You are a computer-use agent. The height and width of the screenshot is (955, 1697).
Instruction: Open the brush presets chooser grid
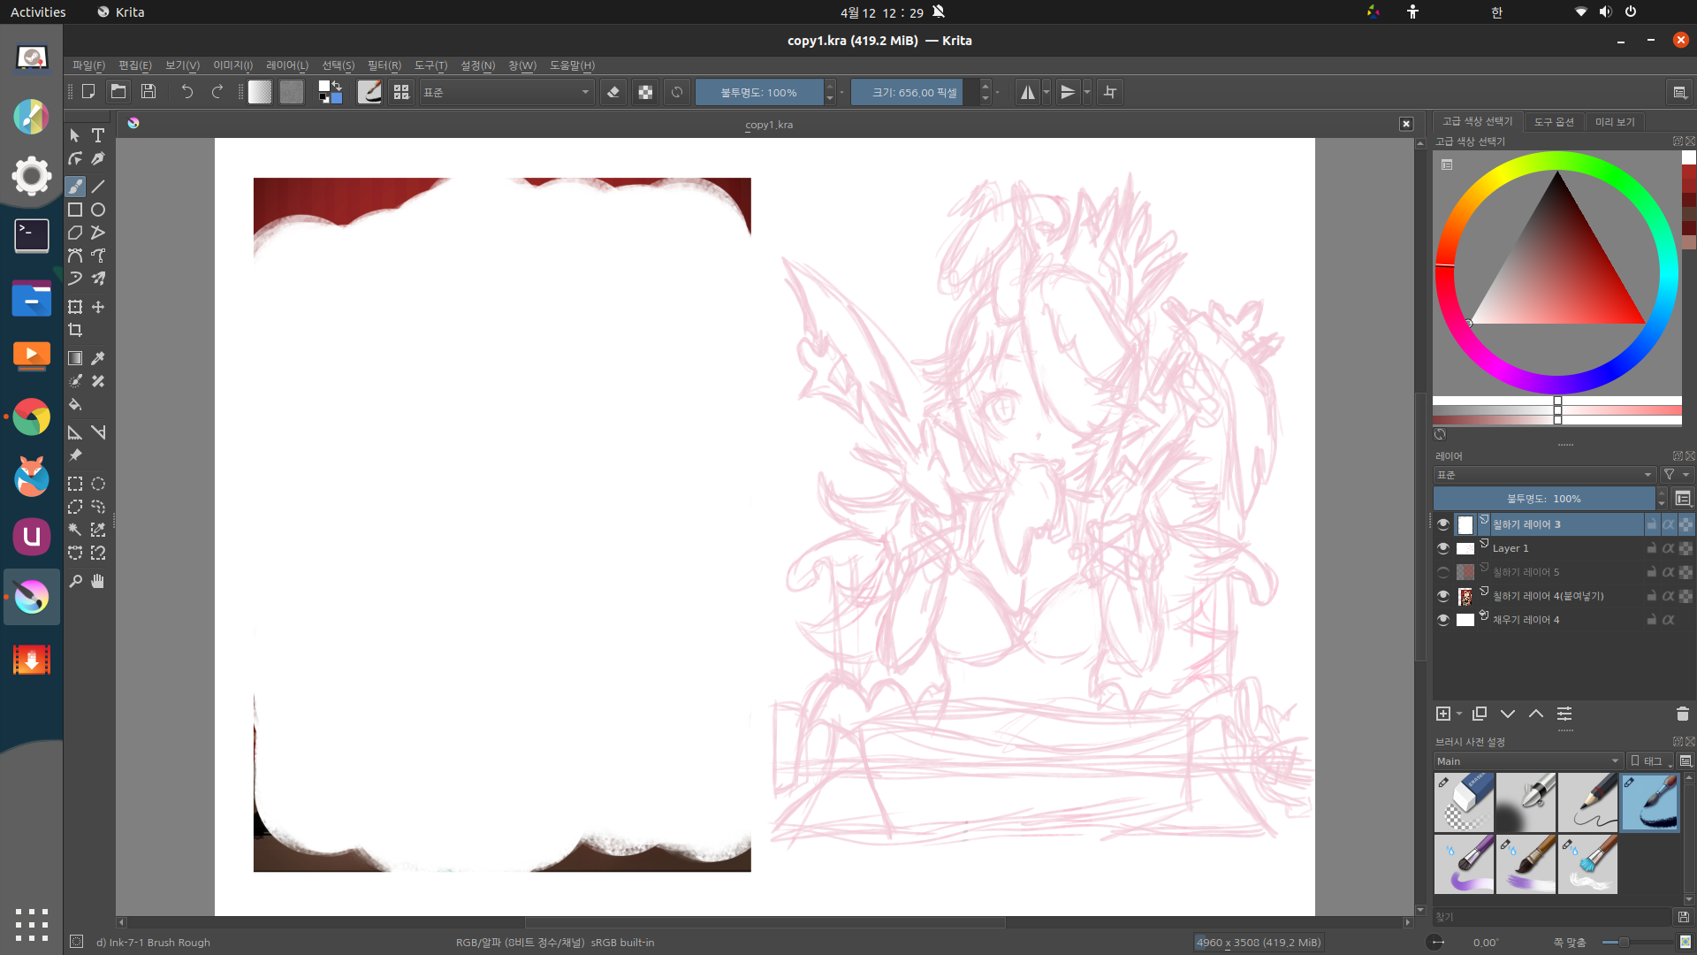click(x=401, y=92)
